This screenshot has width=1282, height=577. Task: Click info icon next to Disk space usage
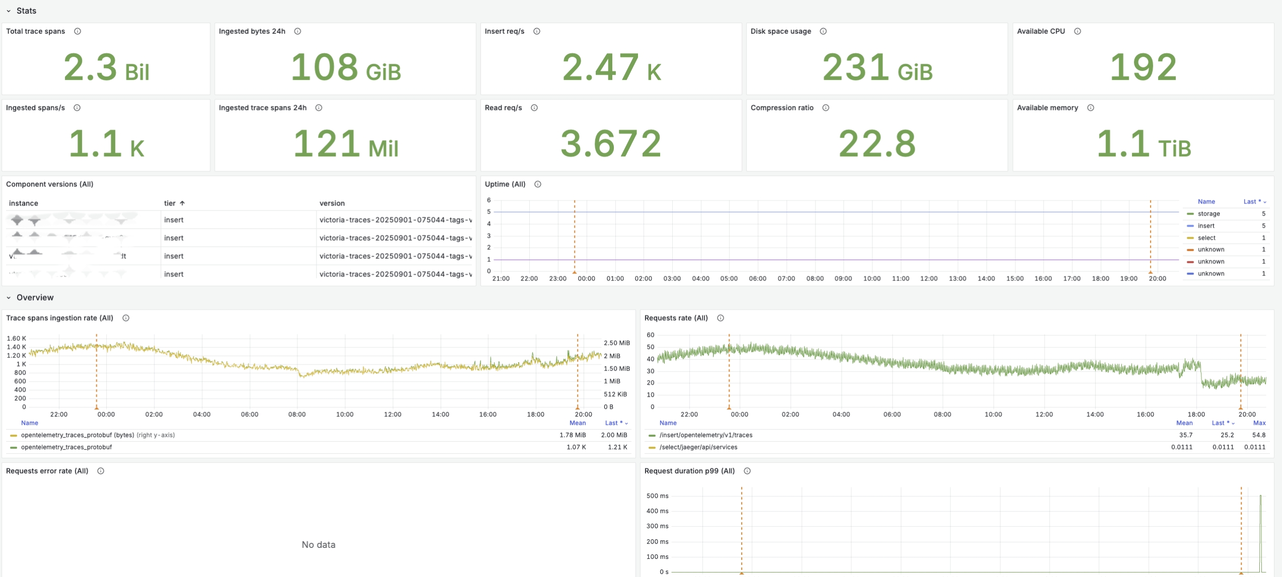pos(823,31)
